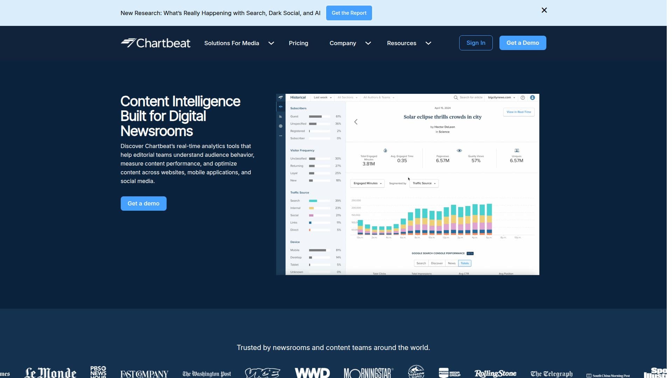Click the Uniques people icon

coord(517,150)
